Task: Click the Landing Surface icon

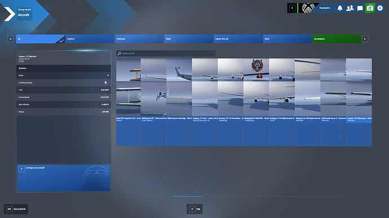Action: [105, 83]
